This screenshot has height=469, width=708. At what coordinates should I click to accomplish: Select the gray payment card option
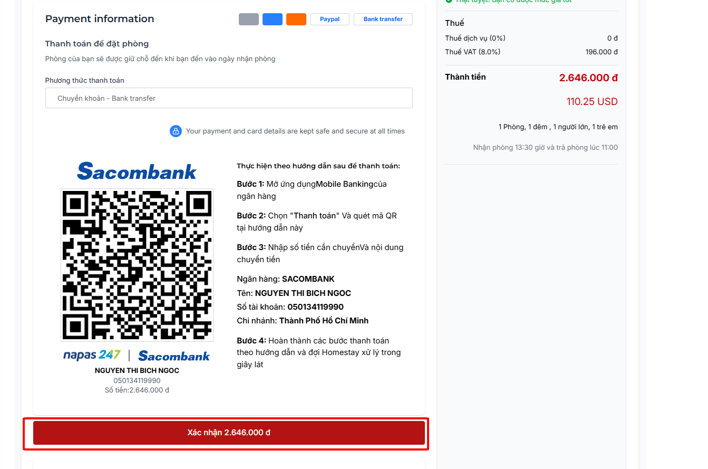pos(249,20)
